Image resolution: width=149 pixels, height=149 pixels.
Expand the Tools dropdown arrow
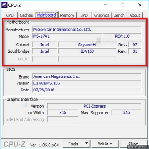pos(87,143)
